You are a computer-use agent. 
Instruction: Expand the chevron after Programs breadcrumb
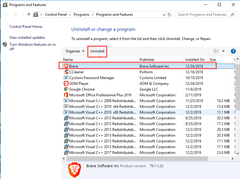pyautogui.click(x=93, y=15)
